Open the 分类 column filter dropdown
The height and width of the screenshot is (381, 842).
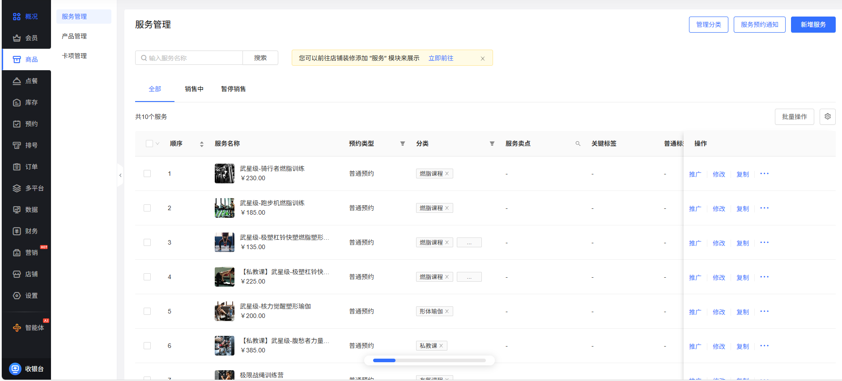[492, 144]
